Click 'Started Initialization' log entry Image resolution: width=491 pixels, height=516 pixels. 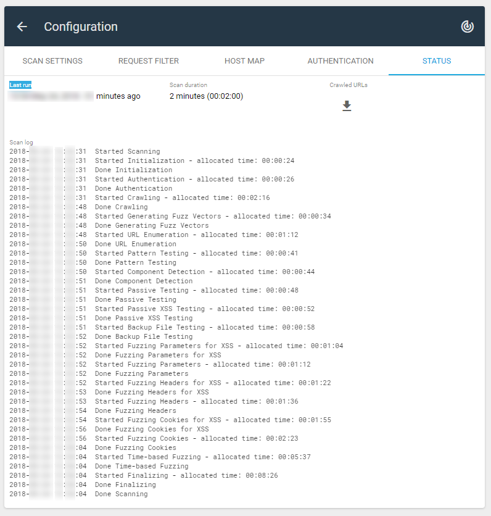[x=194, y=160]
